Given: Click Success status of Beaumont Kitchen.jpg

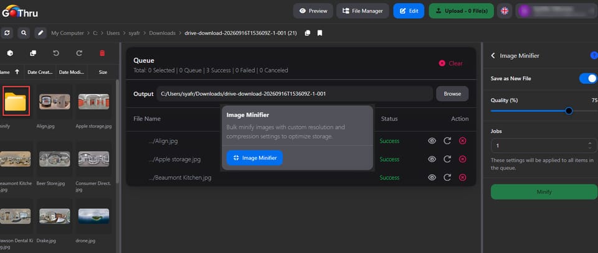Looking at the screenshot, I should 389,178.
